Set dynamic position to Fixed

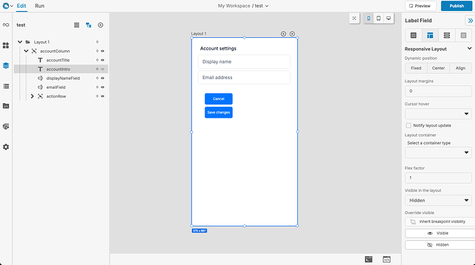tap(416, 68)
